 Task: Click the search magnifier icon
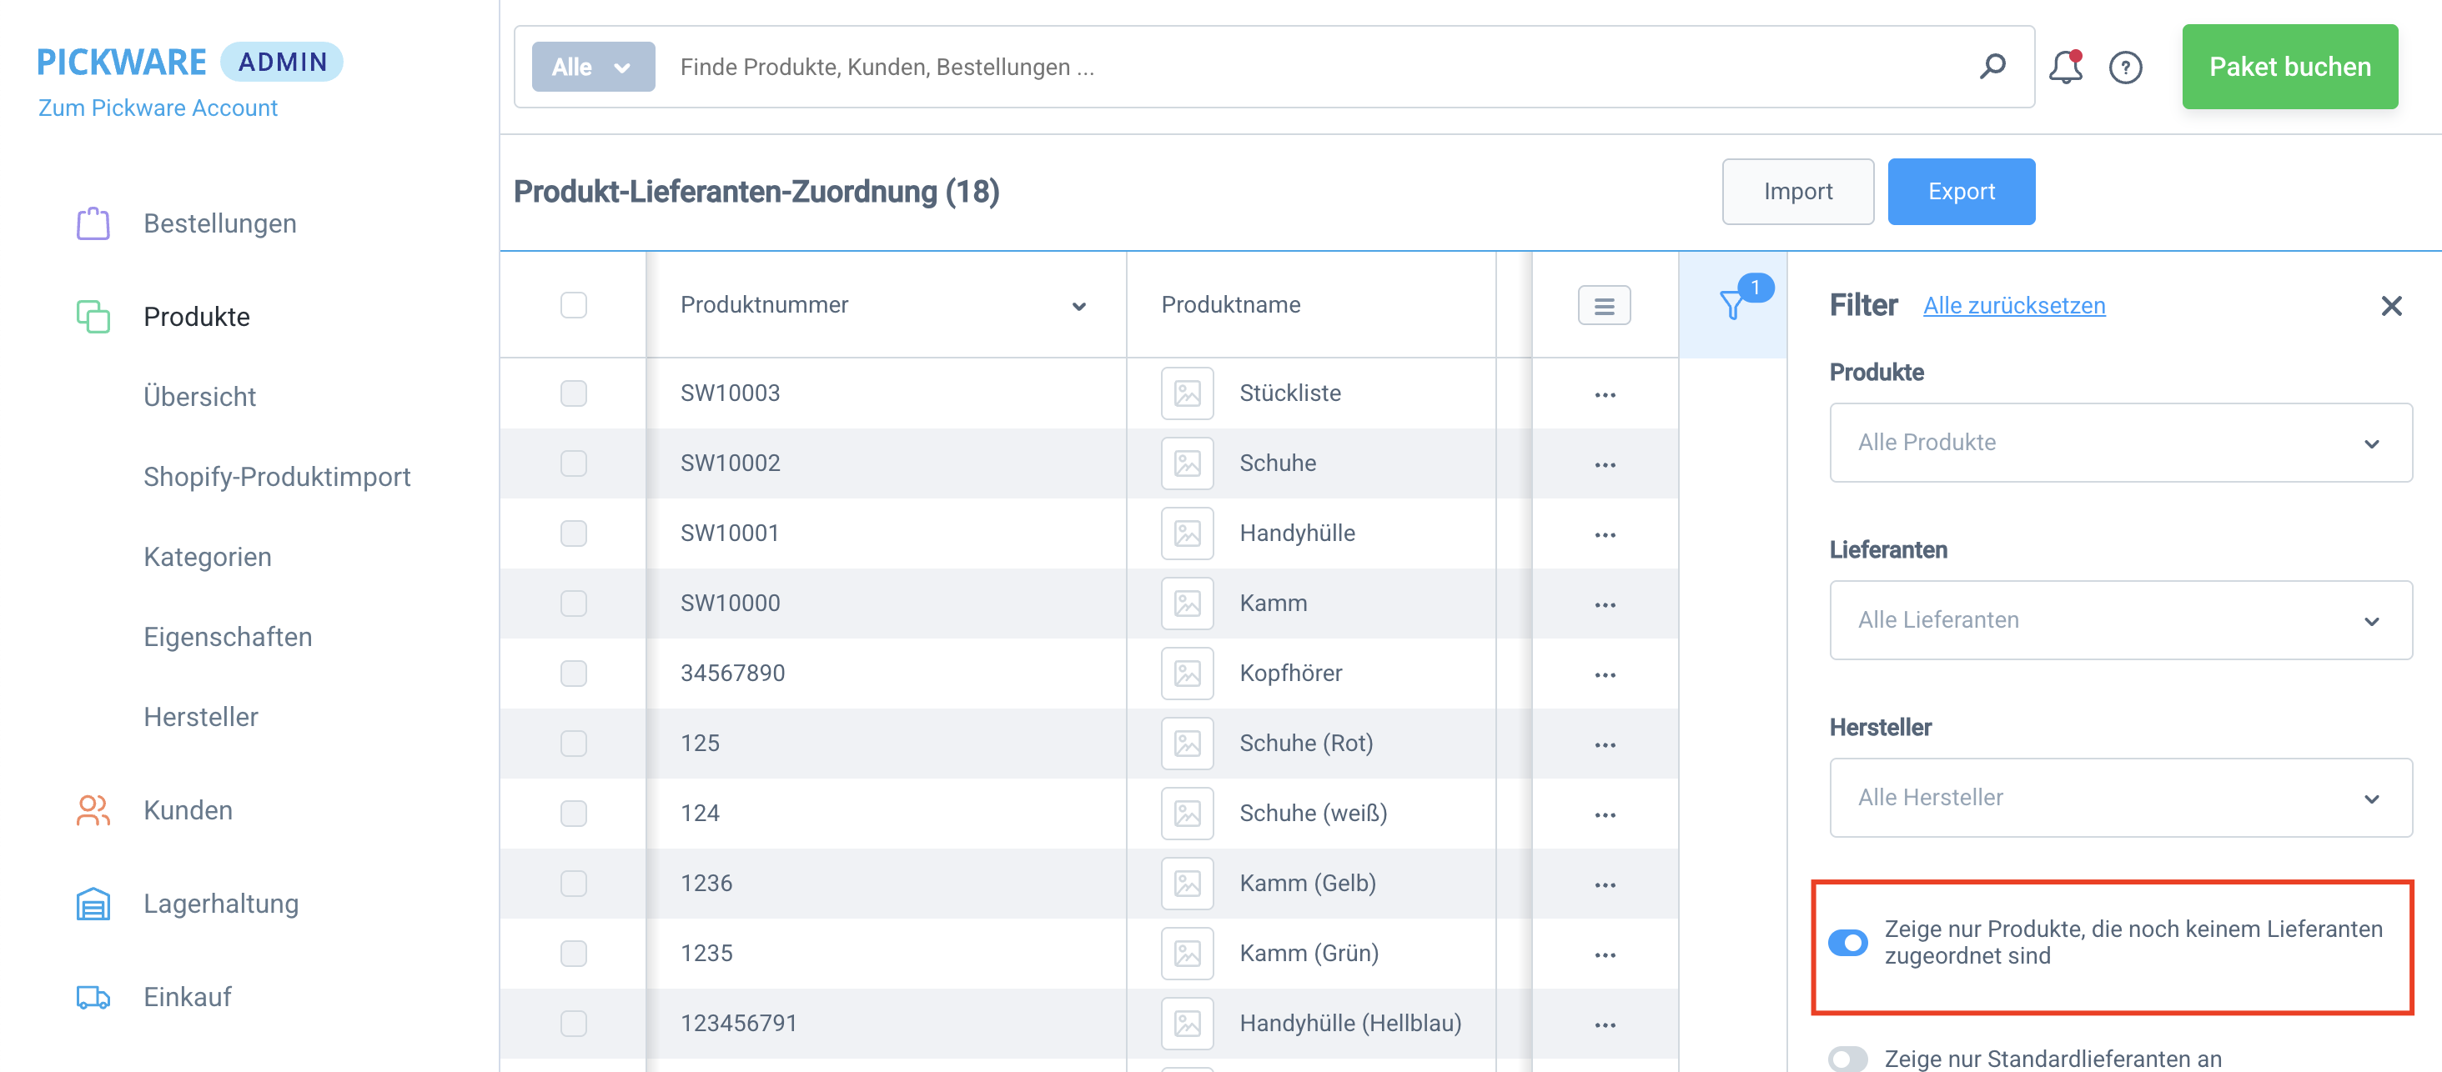click(1992, 67)
